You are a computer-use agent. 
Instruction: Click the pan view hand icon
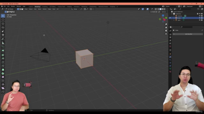pos(166,28)
